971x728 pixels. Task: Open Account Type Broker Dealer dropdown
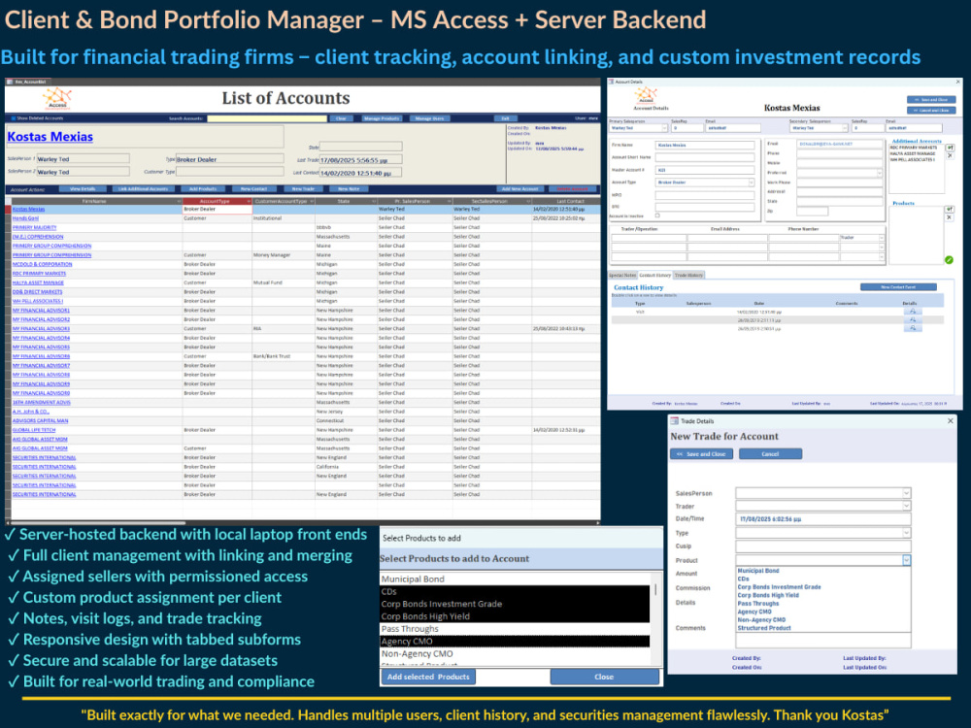752,182
